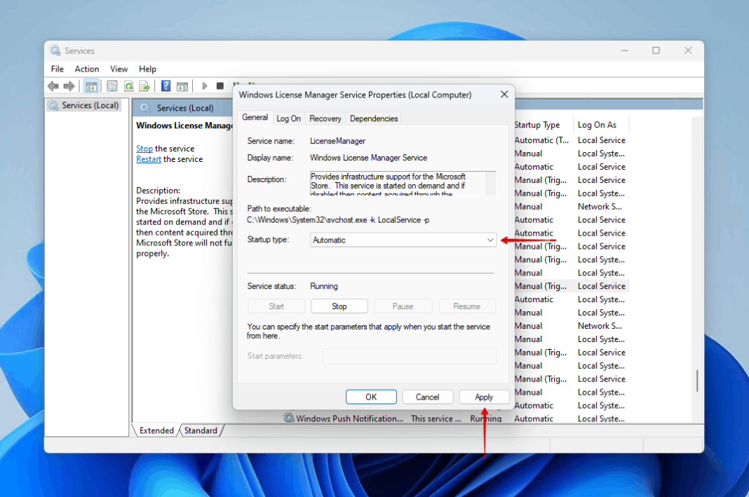Click the Properties toolbar icon

[x=112, y=86]
